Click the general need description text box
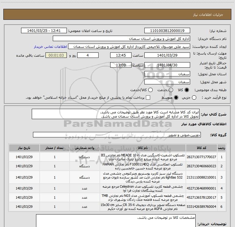This screenshot has height=227, width=235. pyautogui.click(x=116, y=114)
